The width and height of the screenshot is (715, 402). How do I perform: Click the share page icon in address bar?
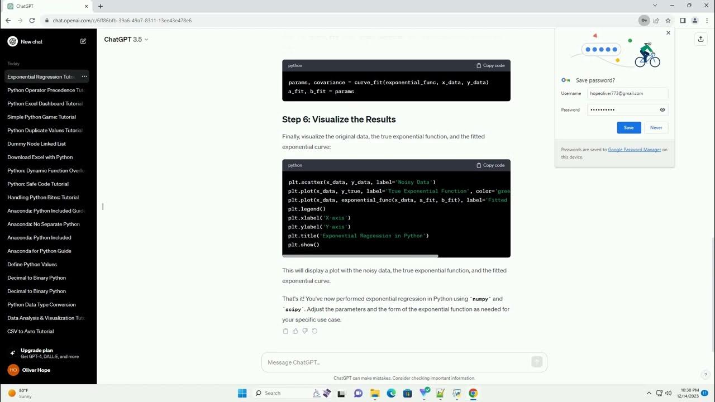[656, 21]
